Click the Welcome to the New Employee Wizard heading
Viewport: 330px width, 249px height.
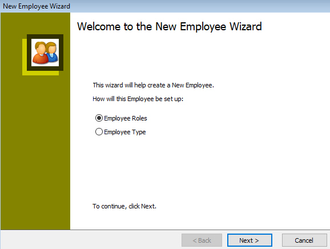[x=170, y=27]
